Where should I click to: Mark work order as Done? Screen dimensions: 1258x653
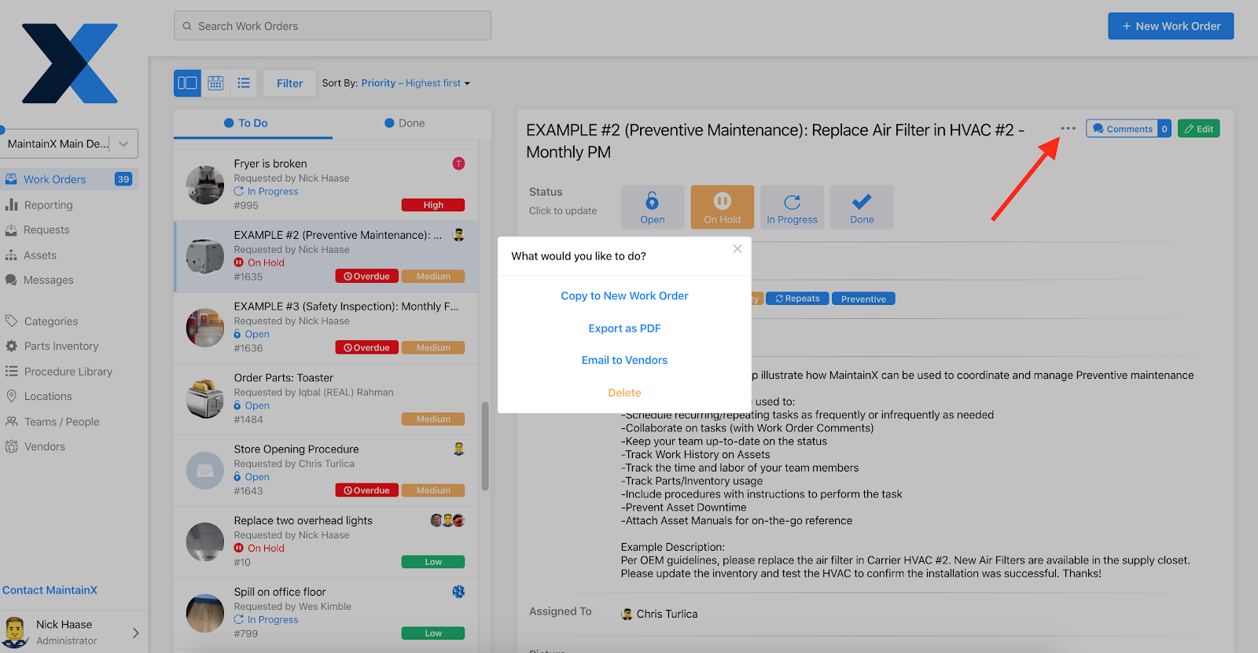(x=862, y=207)
